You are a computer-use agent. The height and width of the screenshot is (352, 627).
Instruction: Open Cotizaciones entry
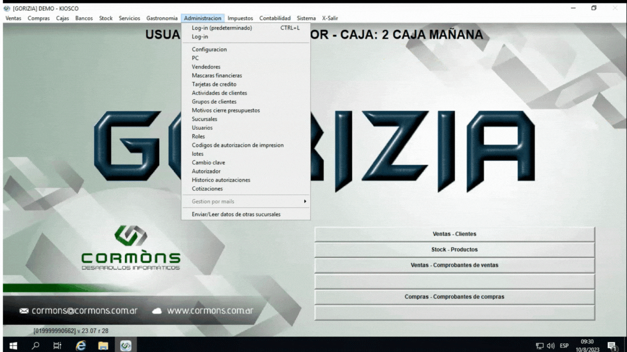[246, 189]
